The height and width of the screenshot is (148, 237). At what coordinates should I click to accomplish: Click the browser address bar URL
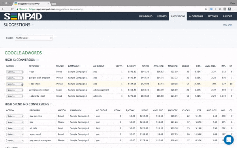56,9
